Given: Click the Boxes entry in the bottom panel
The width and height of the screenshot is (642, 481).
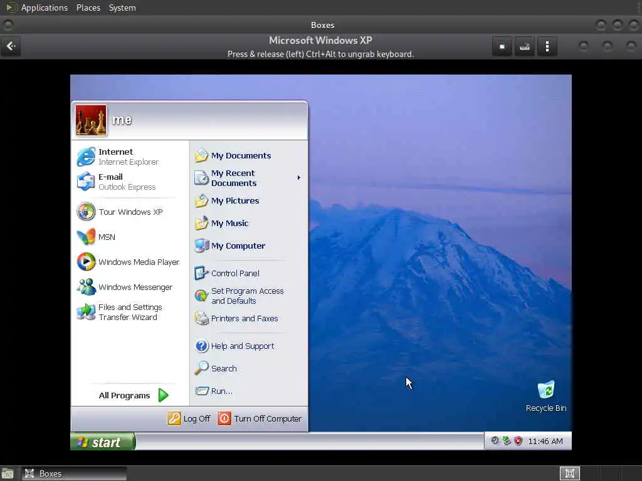Looking at the screenshot, I should (x=74, y=473).
